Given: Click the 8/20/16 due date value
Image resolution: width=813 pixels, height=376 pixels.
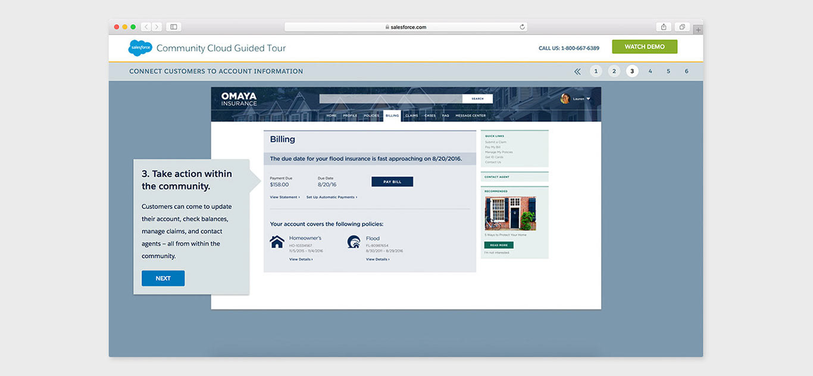Looking at the screenshot, I should pos(327,184).
